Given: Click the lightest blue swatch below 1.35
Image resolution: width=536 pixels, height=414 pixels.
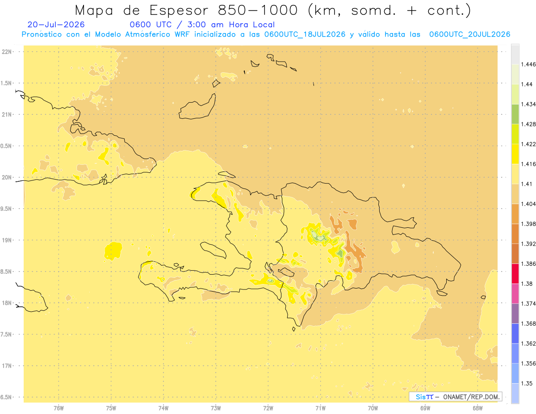Looking at the screenshot, I should [515, 393].
